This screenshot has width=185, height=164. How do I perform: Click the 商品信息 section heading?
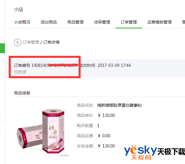coord(22,93)
